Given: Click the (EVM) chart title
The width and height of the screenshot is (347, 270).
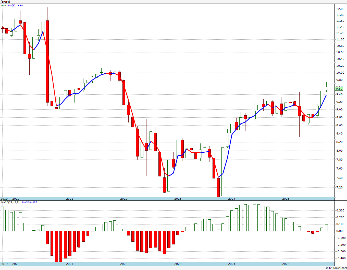Looking at the screenshot, I should point(5,2).
